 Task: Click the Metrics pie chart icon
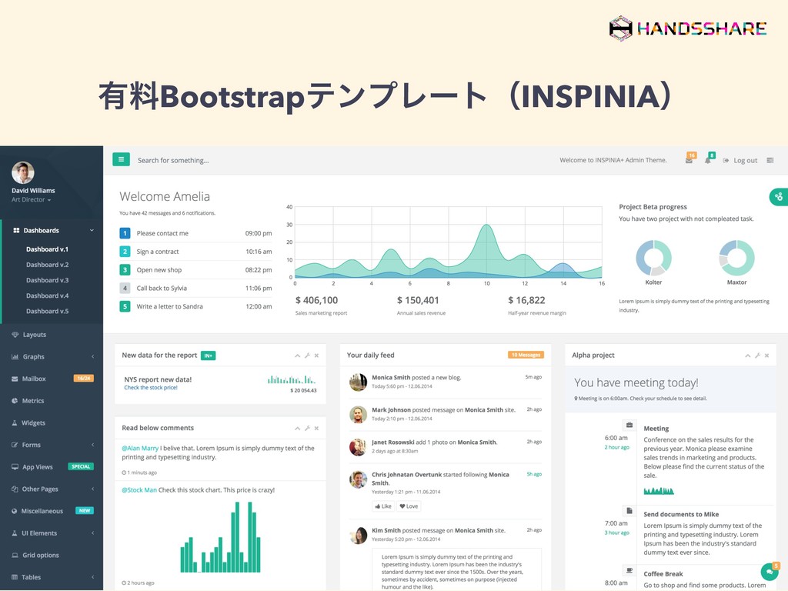click(15, 401)
